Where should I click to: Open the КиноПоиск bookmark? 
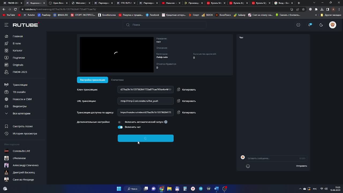tap(223, 15)
